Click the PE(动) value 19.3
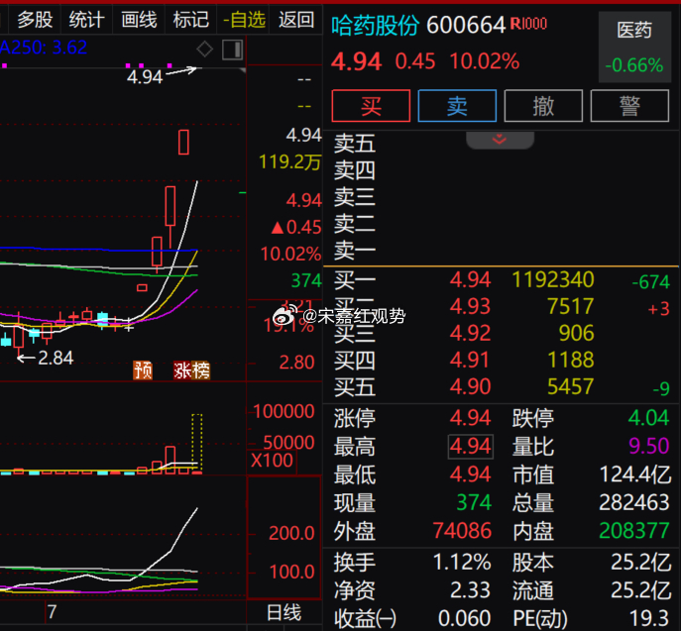 click(x=649, y=618)
